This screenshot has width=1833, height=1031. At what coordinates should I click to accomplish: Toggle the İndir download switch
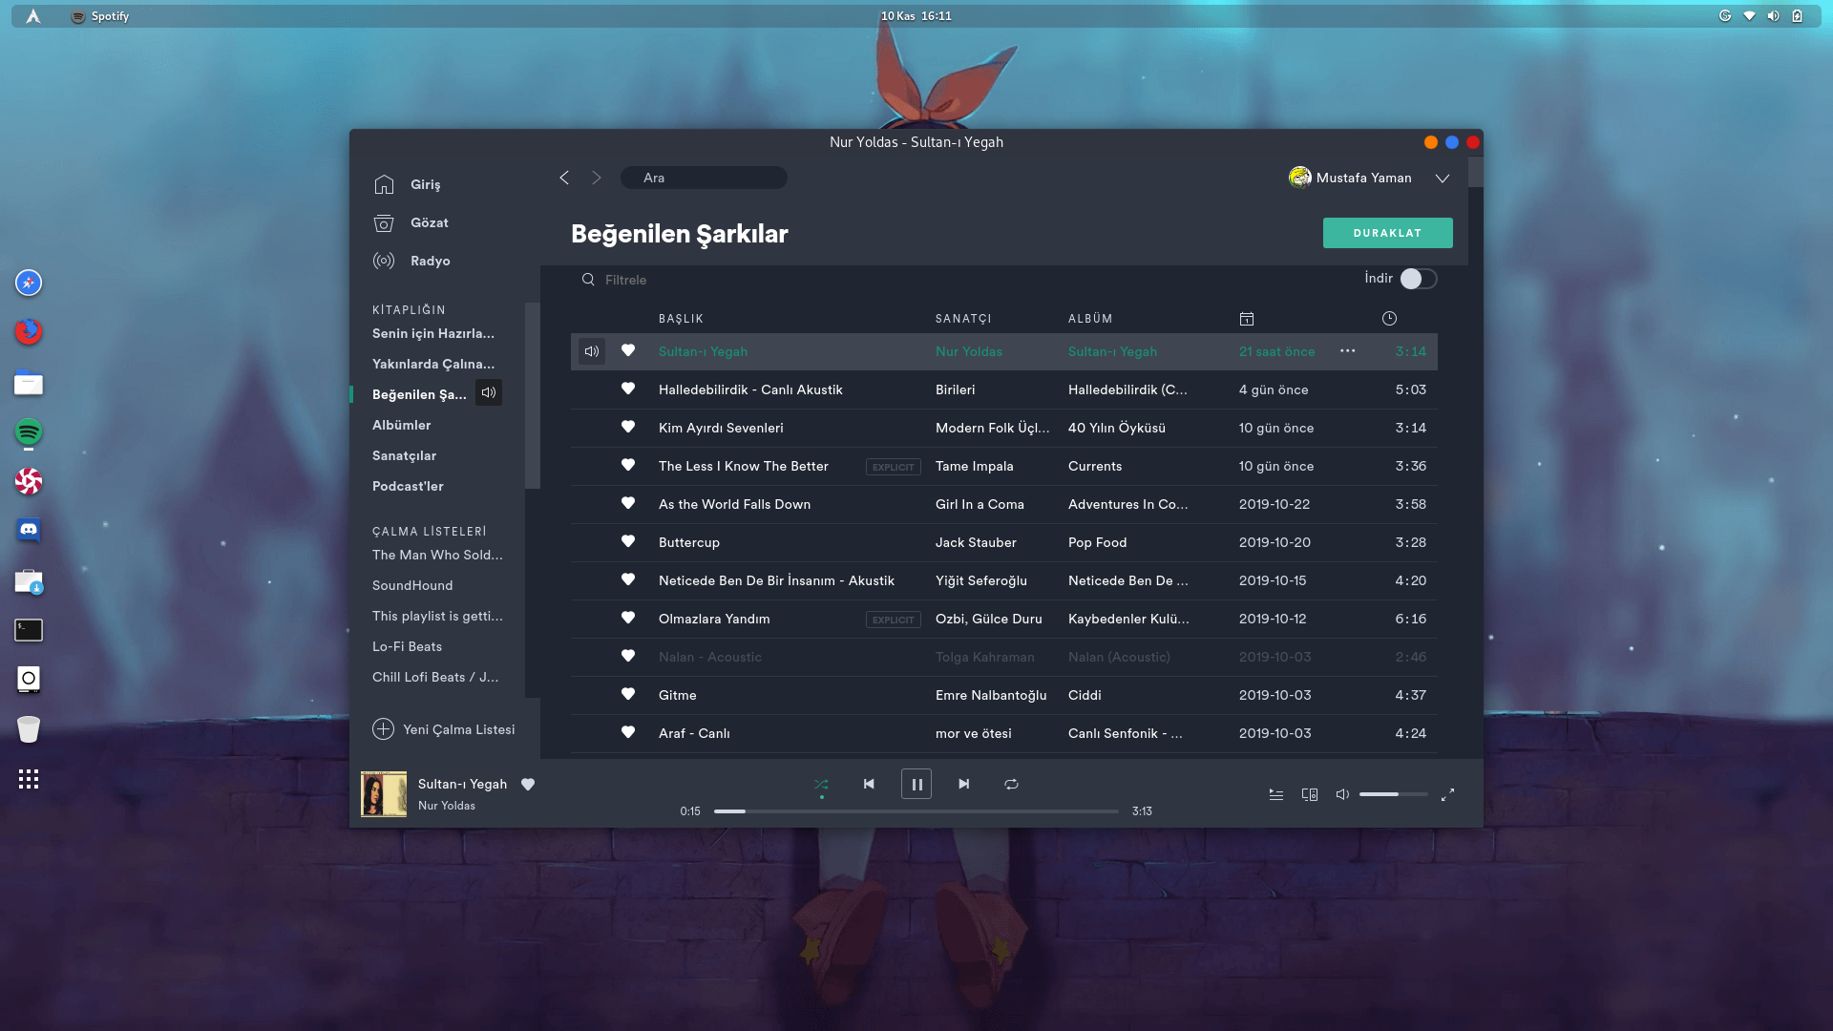(x=1419, y=279)
